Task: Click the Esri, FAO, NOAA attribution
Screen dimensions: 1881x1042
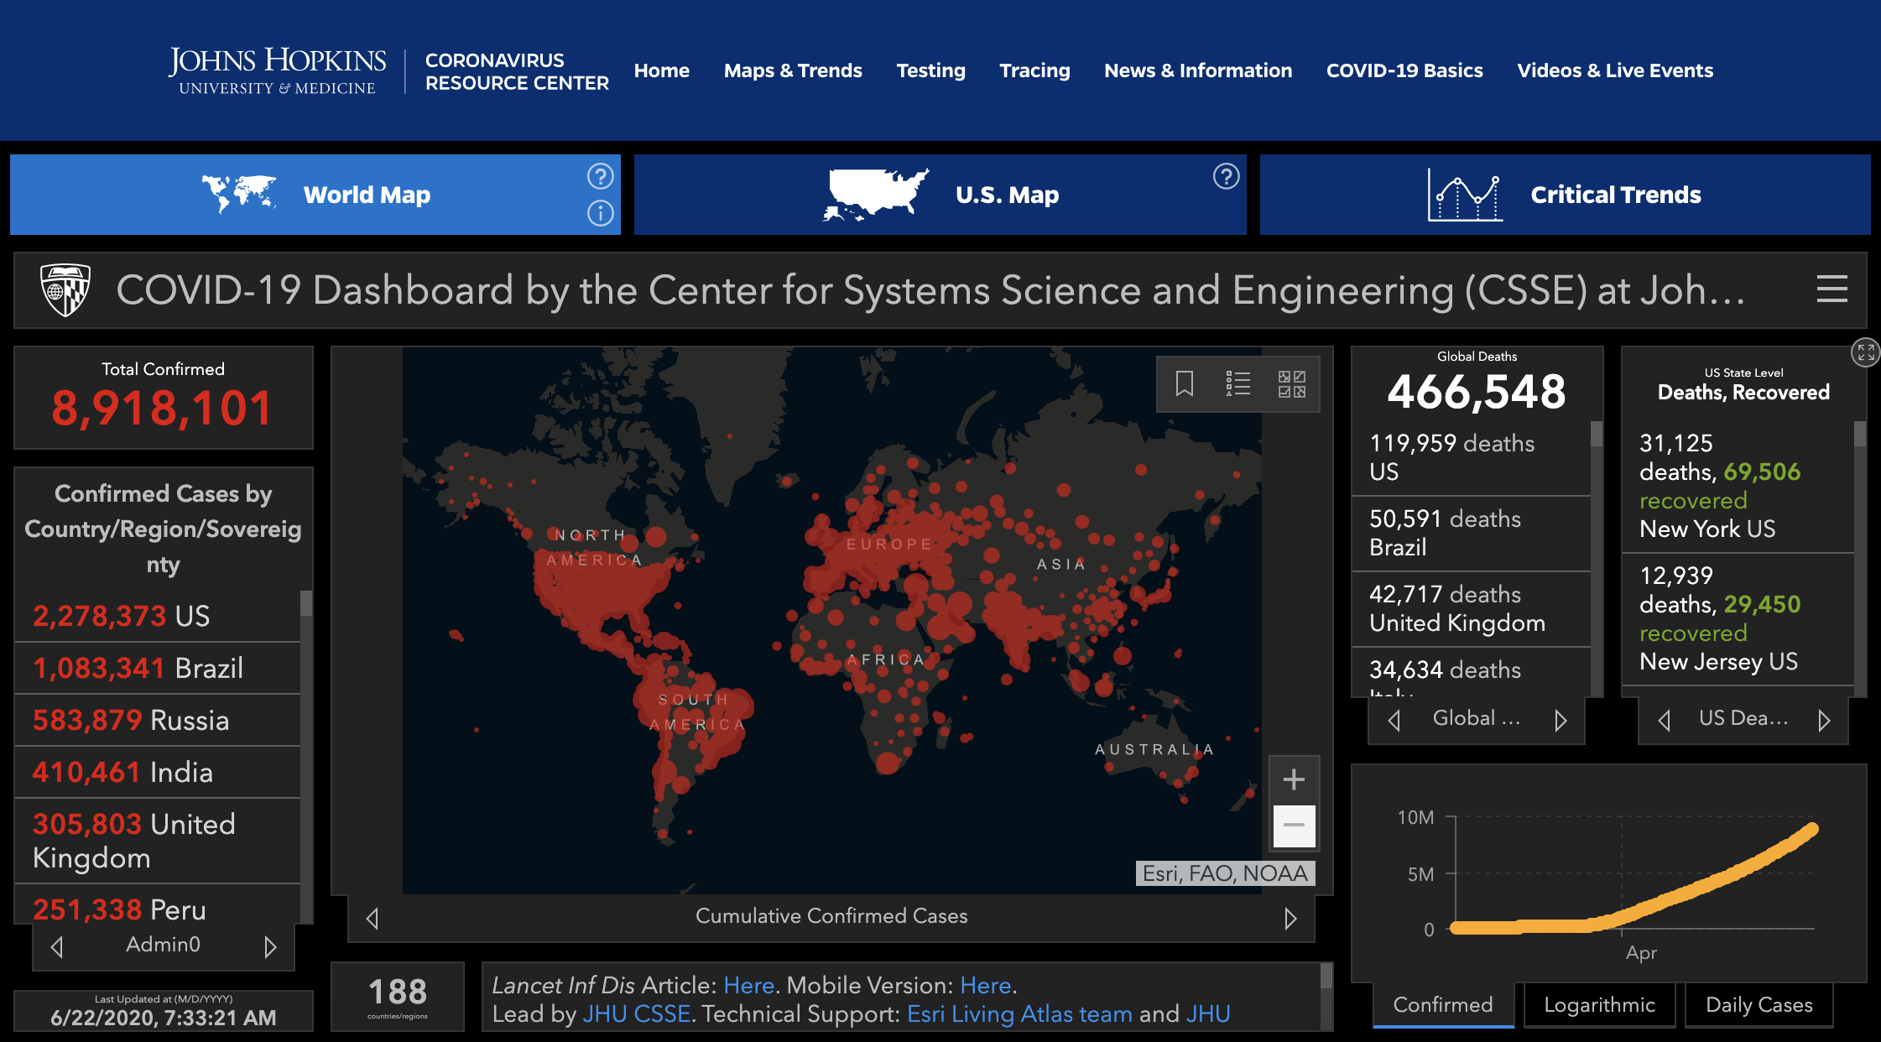Action: click(1225, 873)
